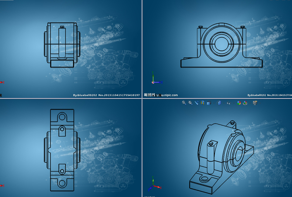Expand the Display Style dropdown arrow
The height and width of the screenshot is (197, 292).
click(224, 103)
